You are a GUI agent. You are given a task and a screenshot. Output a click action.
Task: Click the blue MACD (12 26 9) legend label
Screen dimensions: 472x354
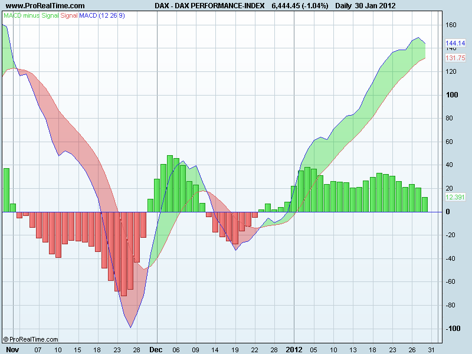102,15
